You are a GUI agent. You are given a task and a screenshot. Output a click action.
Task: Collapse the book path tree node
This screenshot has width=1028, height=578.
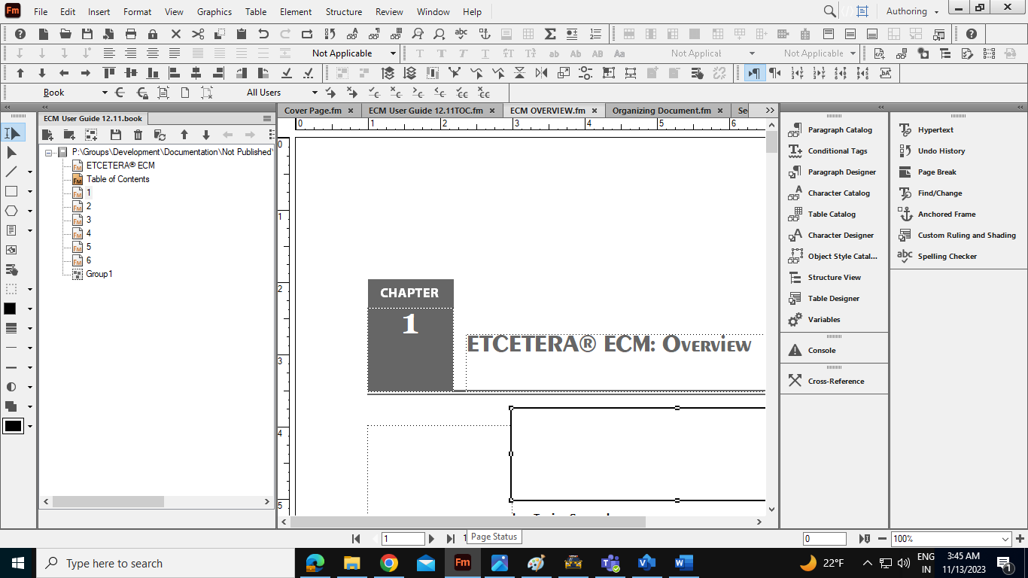pyautogui.click(x=49, y=152)
